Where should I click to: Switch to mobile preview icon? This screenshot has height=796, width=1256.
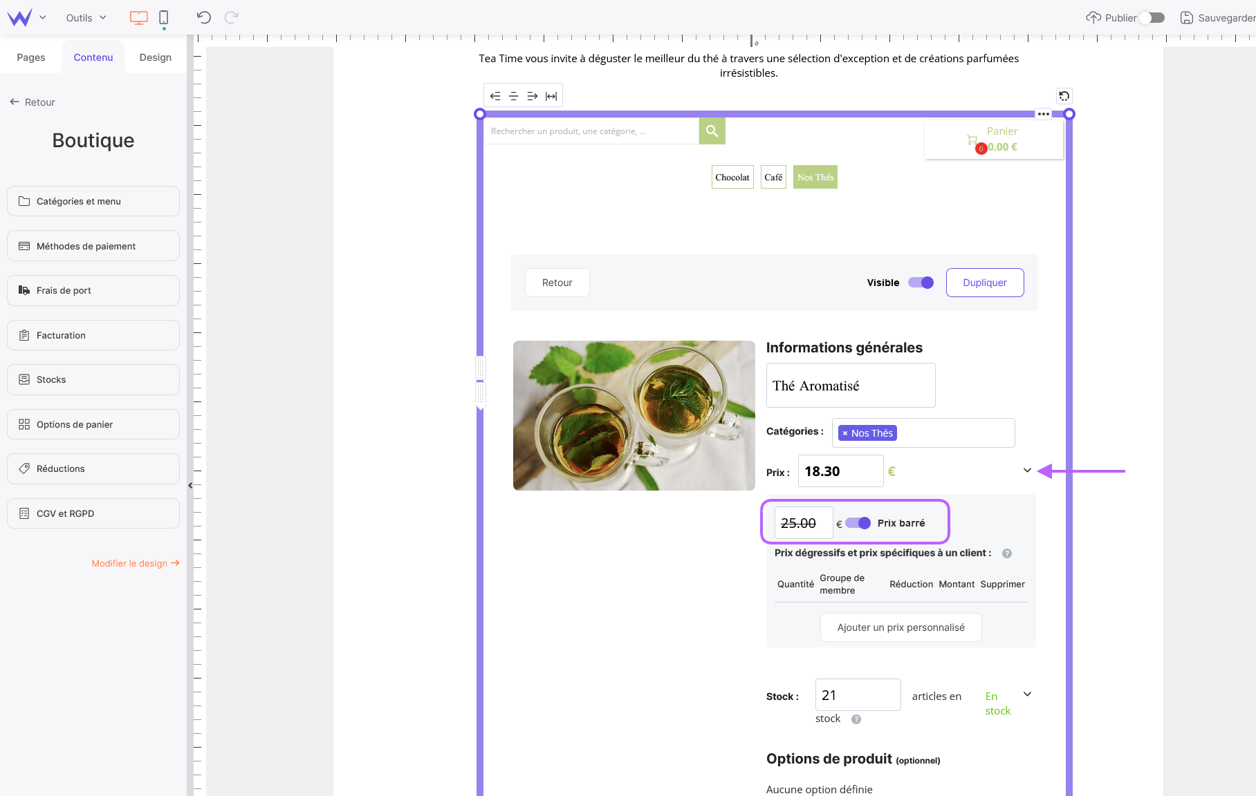pos(164,17)
